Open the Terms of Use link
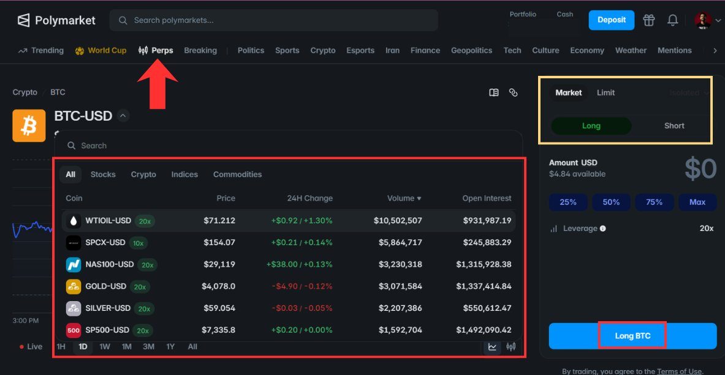Viewport: 725px width, 375px height. (x=679, y=371)
